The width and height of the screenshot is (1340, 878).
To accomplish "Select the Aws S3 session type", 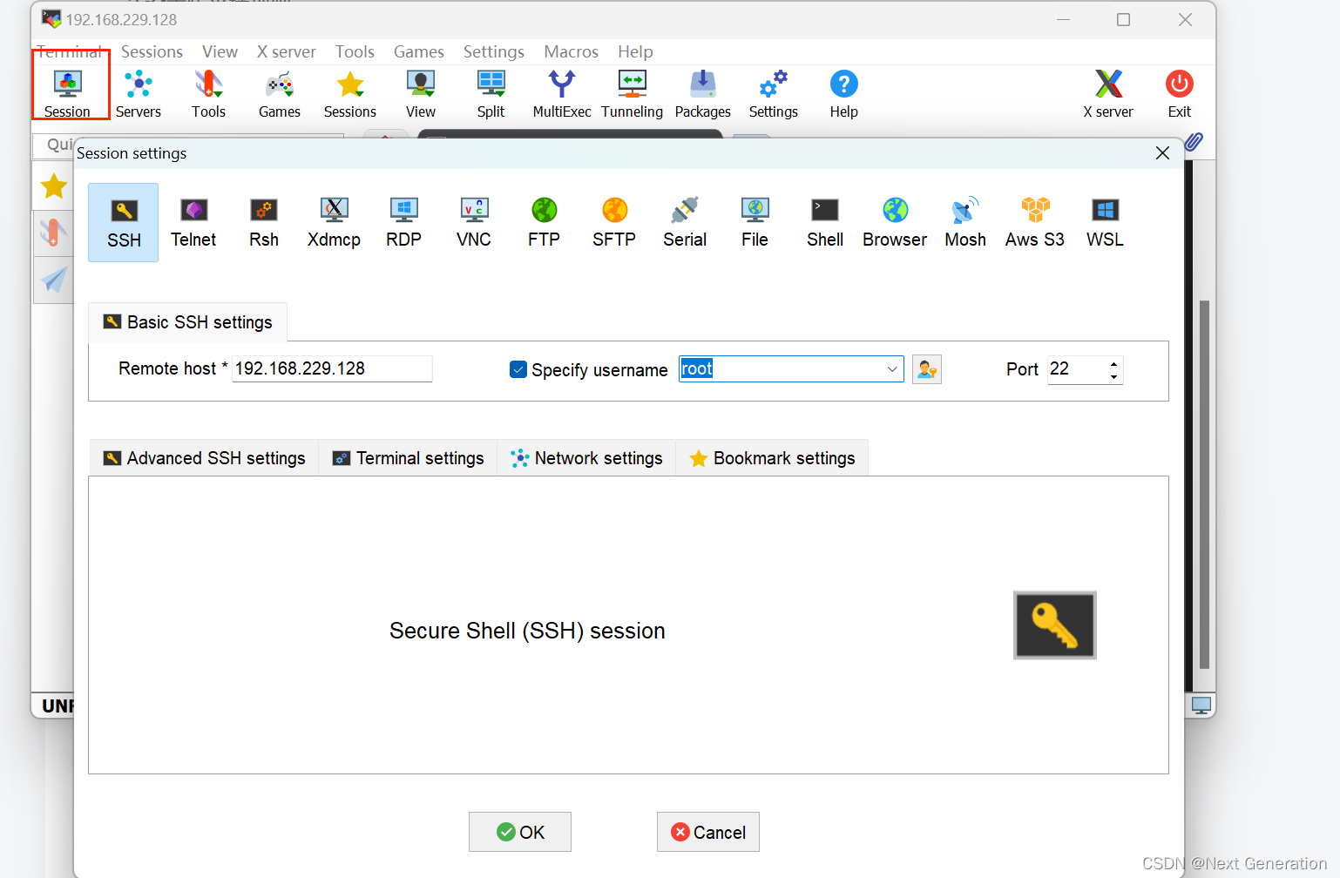I will point(1034,222).
